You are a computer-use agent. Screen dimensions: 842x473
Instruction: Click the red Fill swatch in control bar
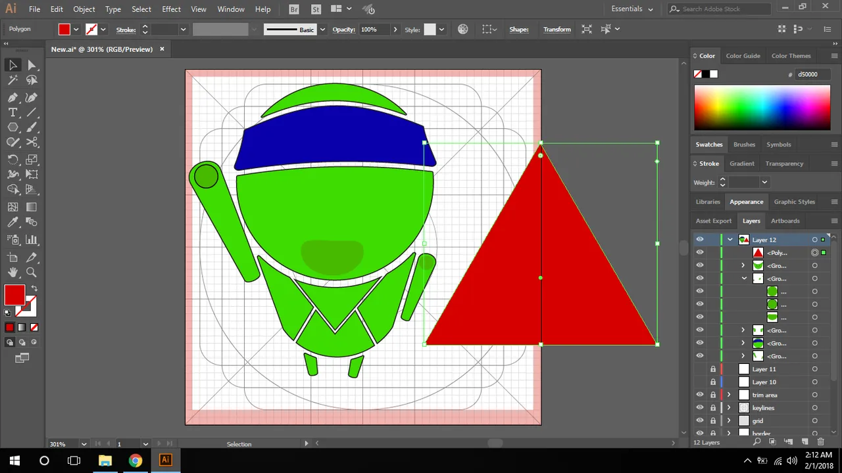[64, 30]
